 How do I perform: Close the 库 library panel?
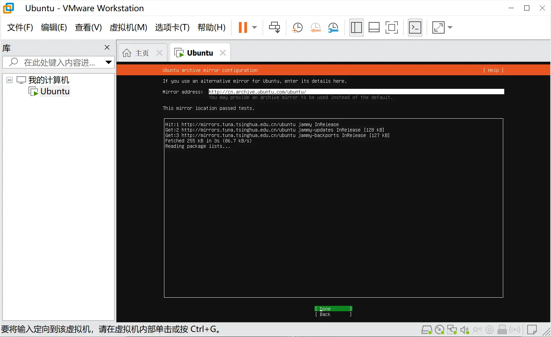pos(107,47)
